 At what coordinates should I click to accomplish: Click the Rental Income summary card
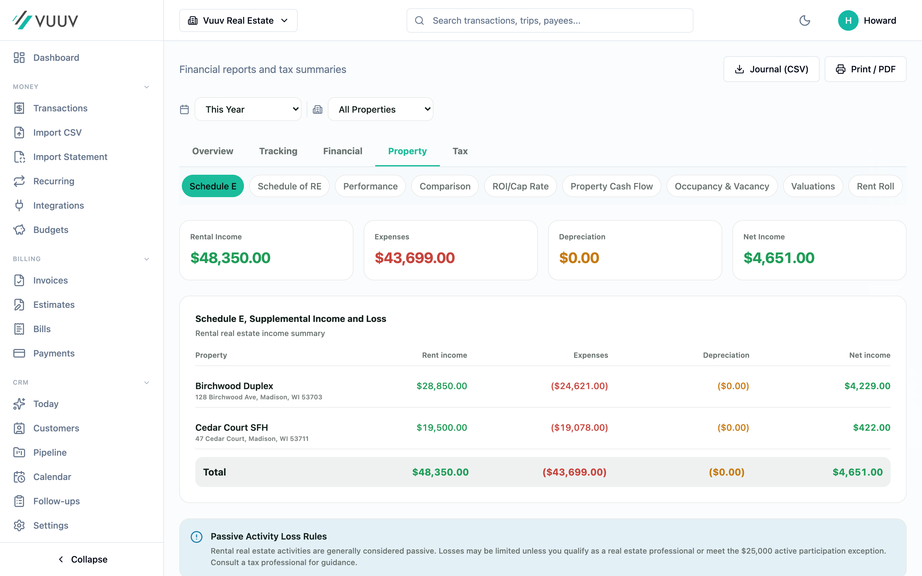point(266,250)
